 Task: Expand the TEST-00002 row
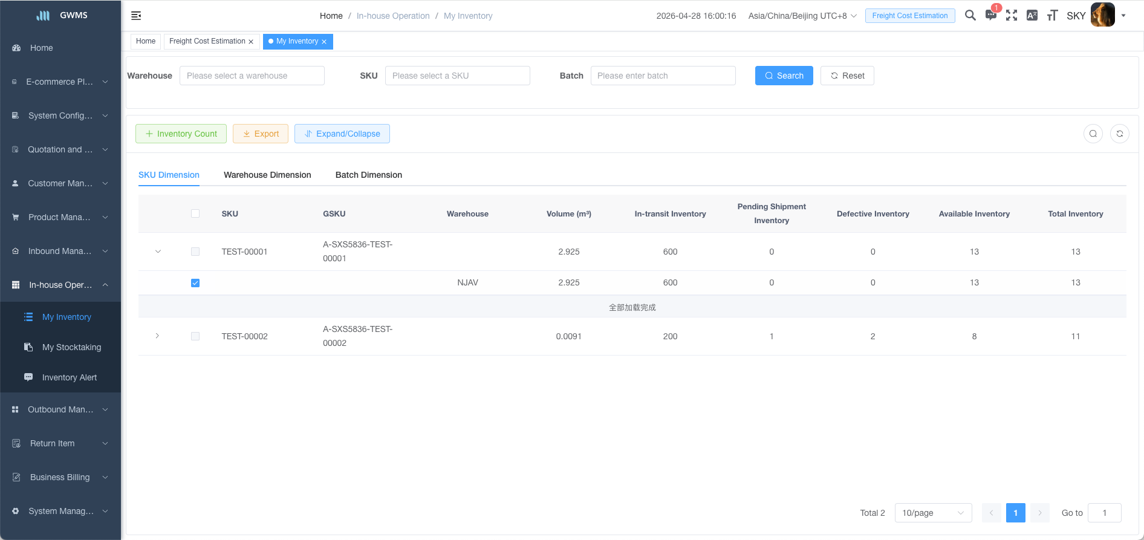(x=158, y=336)
